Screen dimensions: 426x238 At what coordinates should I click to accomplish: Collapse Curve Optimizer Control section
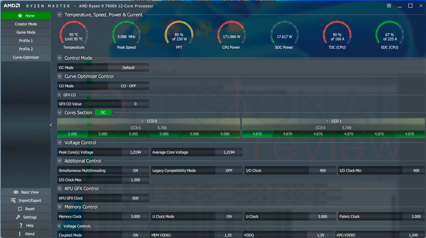pyautogui.click(x=60, y=76)
